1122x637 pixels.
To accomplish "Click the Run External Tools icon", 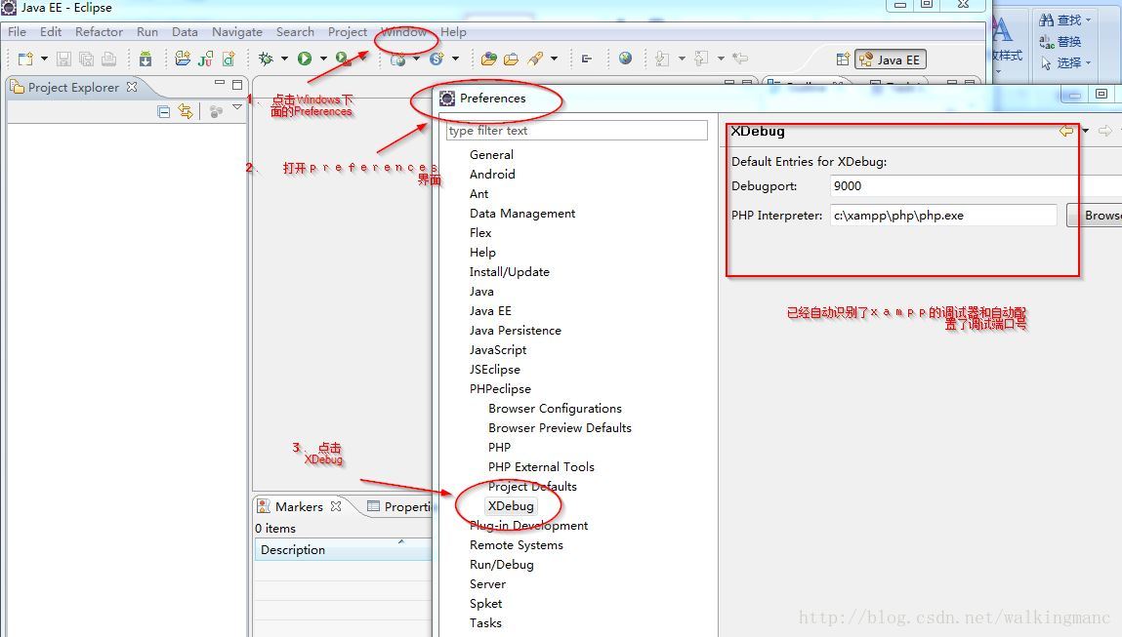I will click(344, 59).
